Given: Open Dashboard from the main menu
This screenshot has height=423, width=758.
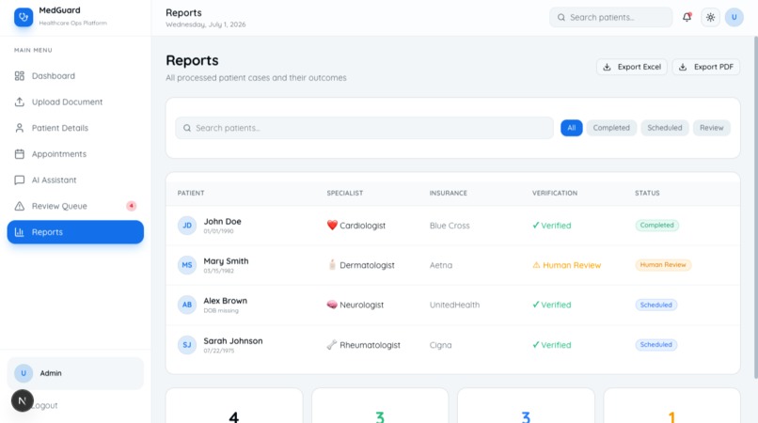Looking at the screenshot, I should pyautogui.click(x=75, y=76).
